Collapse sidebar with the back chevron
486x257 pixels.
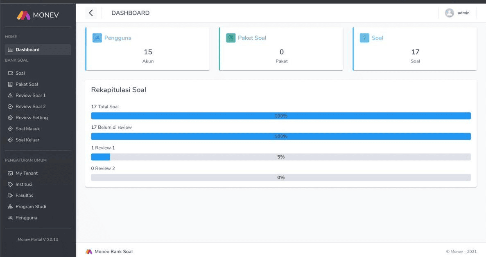coord(91,13)
